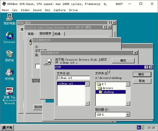
Task: Select the 回收站 recycle bin icon
Action: [x=9, y=56]
